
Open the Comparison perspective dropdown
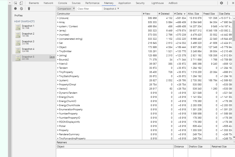pos(66,9)
